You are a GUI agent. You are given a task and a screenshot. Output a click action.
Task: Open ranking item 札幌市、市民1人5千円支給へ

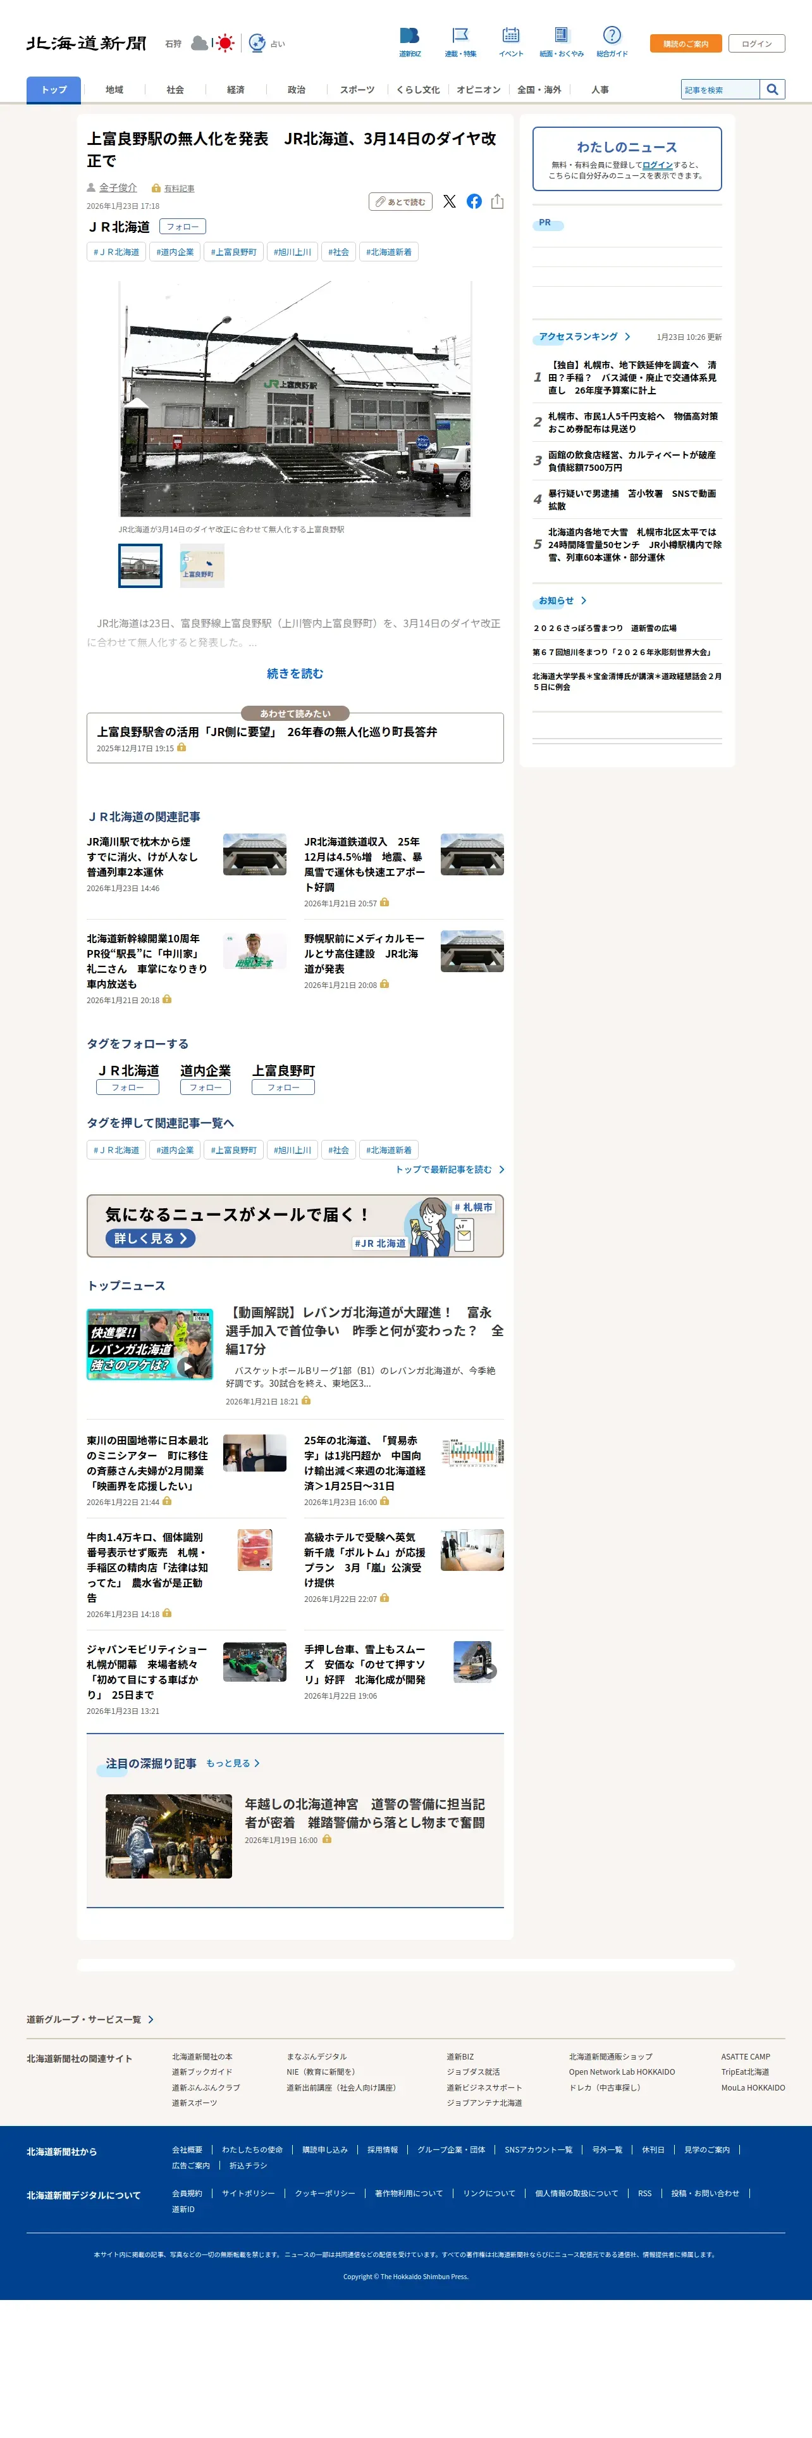click(x=632, y=422)
